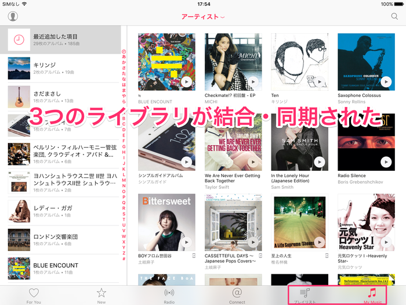The height and width of the screenshot is (305, 406).
Task: Play We Are Never Ever Getting Back Together
Action: [253, 162]
